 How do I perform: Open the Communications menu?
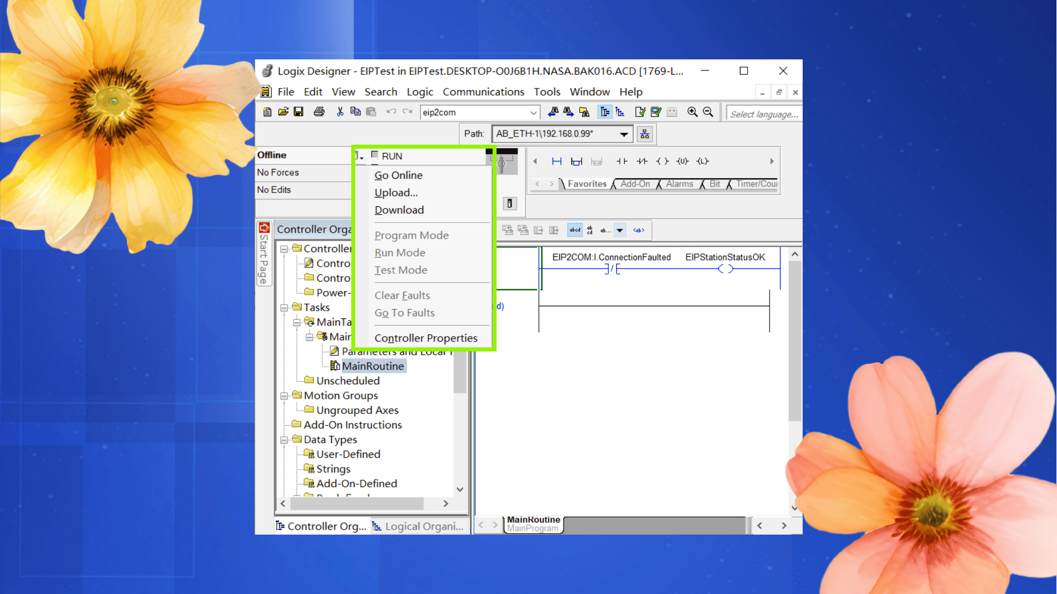pos(483,92)
